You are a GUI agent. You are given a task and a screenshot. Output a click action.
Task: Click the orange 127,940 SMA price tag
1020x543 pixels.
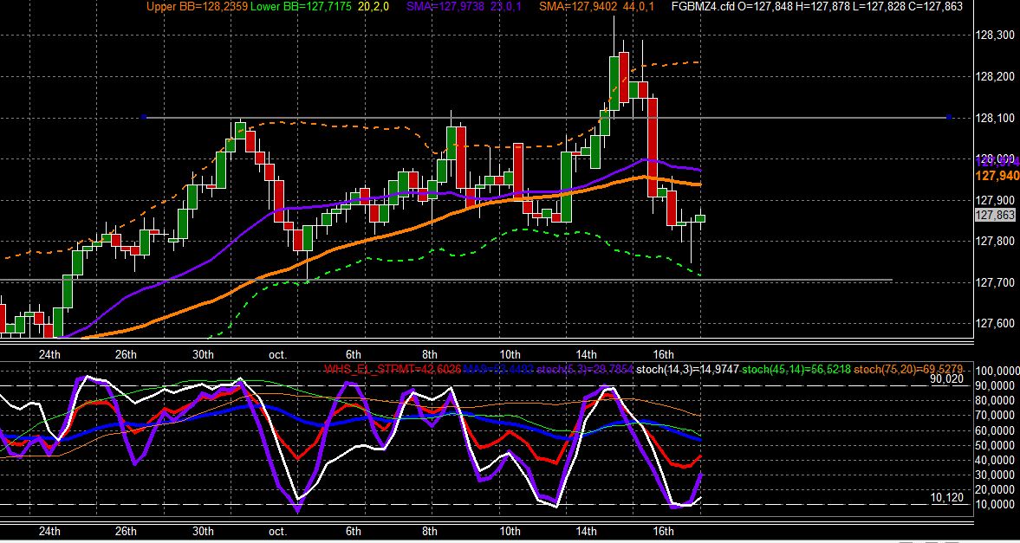click(997, 175)
